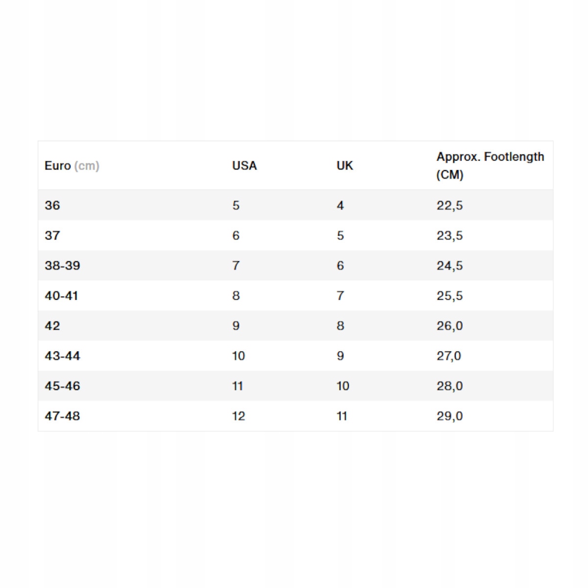Click the USA size 12 cell
The image size is (588, 588).
pos(239,416)
